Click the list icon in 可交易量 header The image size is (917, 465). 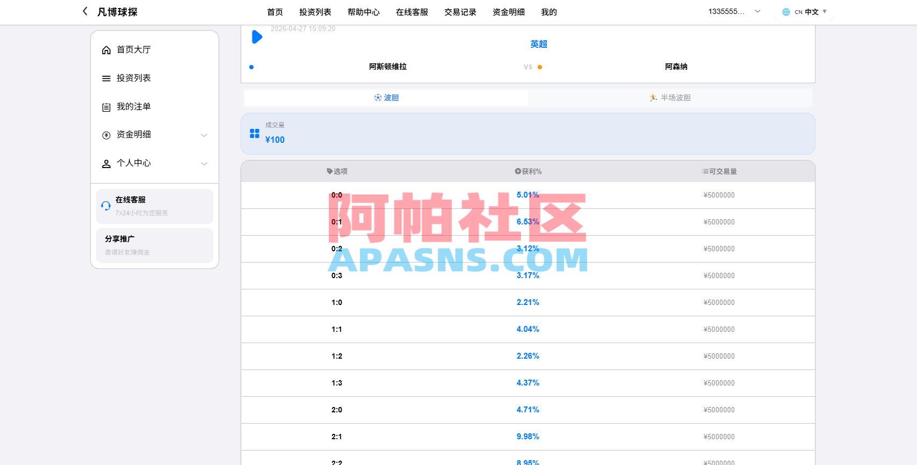705,171
